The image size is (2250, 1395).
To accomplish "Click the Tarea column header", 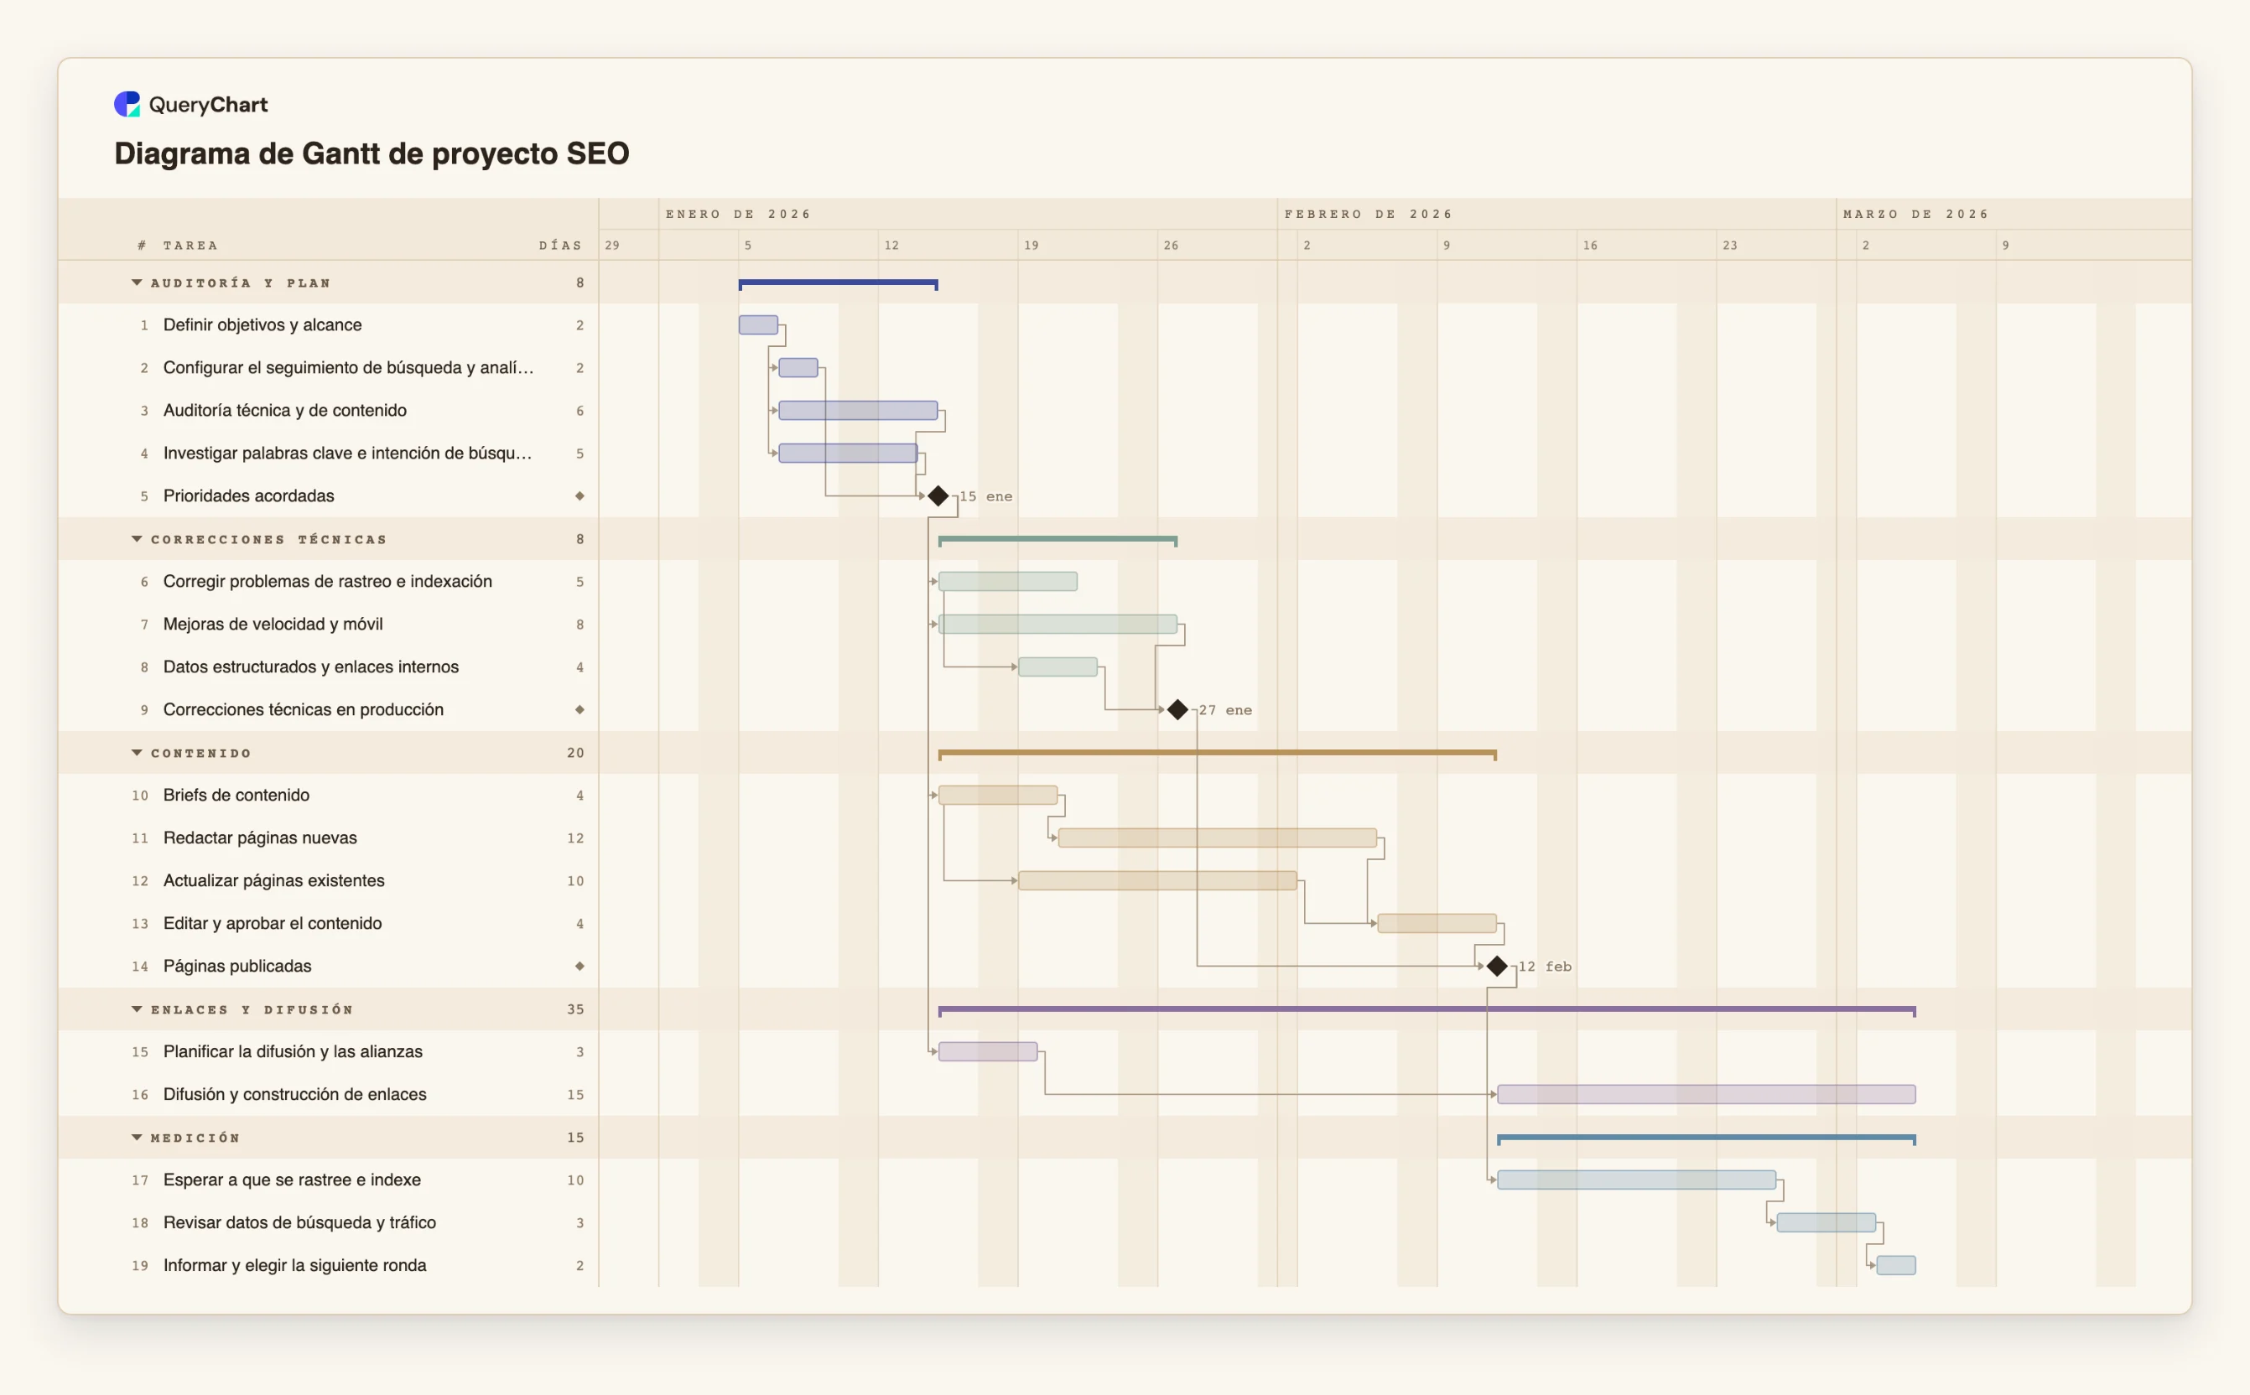I will click(x=191, y=246).
